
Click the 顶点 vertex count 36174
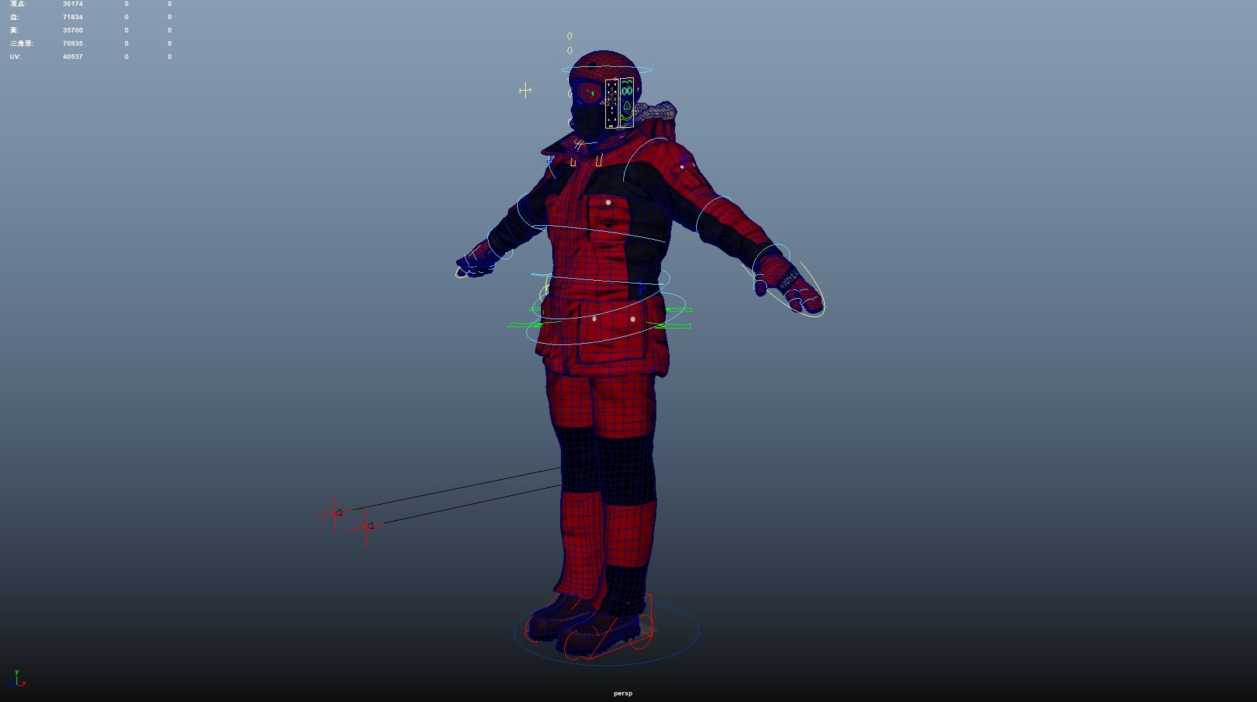pyautogui.click(x=73, y=4)
